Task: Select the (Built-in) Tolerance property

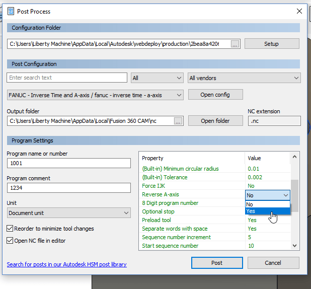Action: click(165, 177)
